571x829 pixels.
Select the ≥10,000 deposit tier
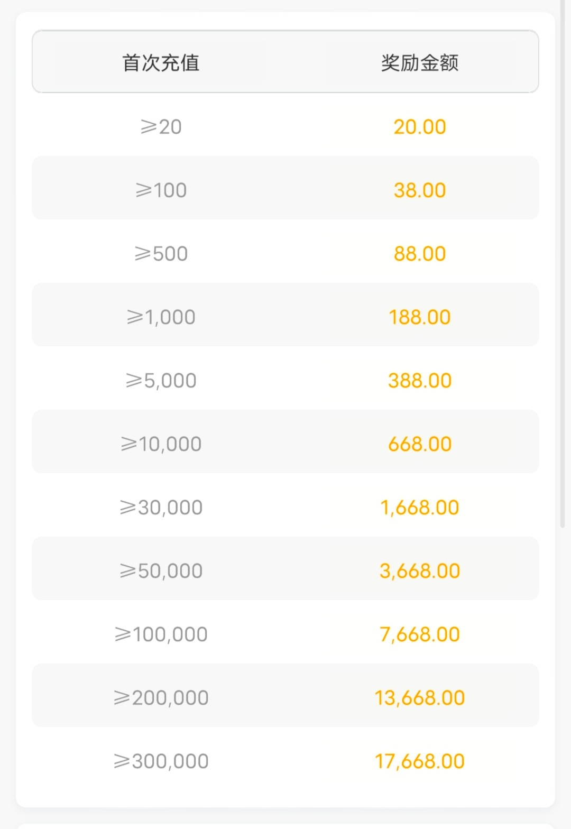coord(161,444)
